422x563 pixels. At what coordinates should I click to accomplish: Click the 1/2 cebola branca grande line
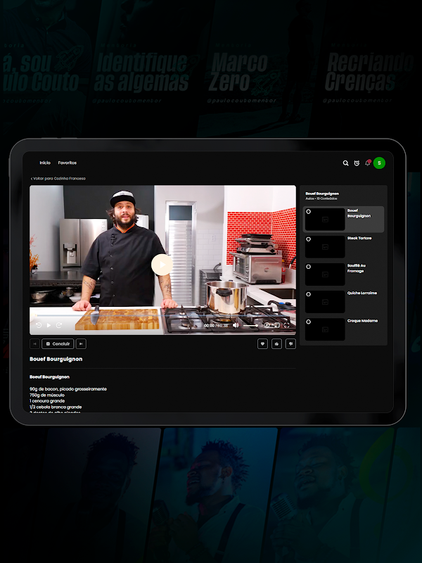[x=56, y=407]
